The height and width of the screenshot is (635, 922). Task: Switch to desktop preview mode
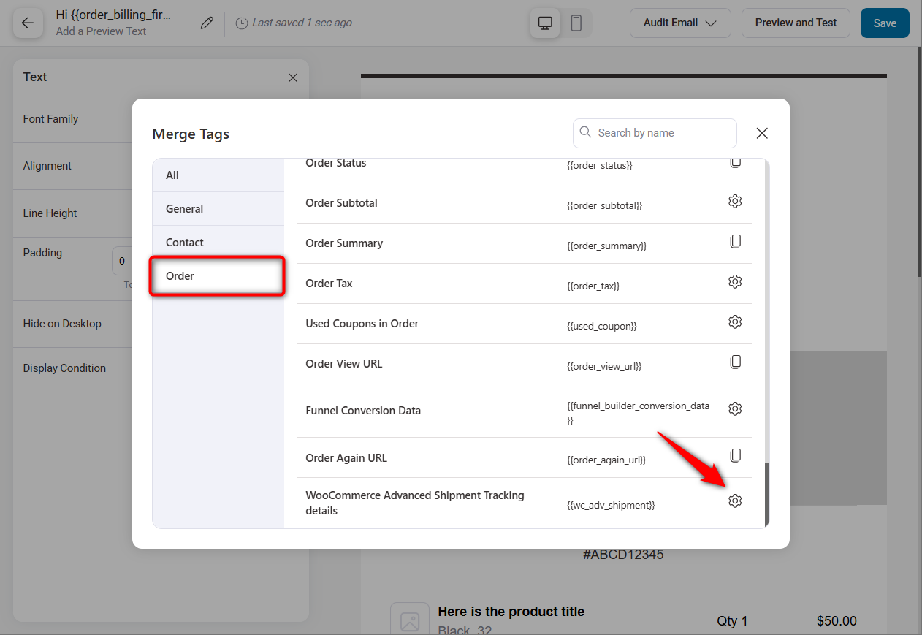point(545,23)
